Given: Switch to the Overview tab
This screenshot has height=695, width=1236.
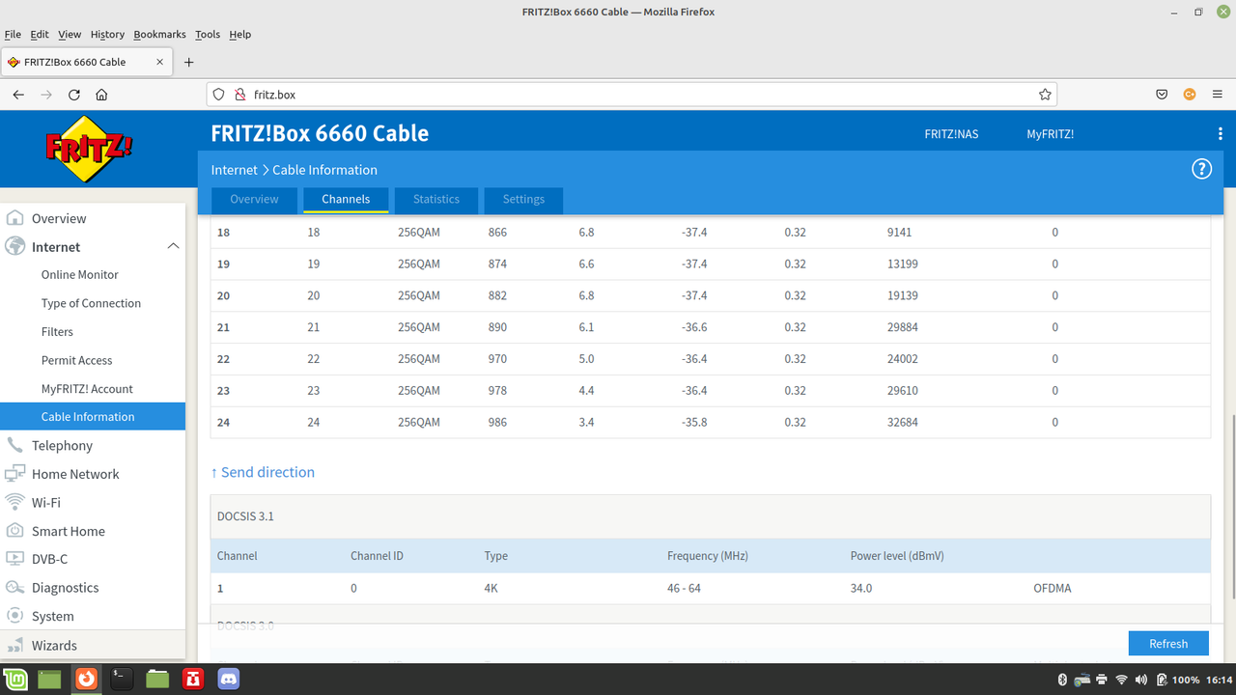Looking at the screenshot, I should coord(254,199).
